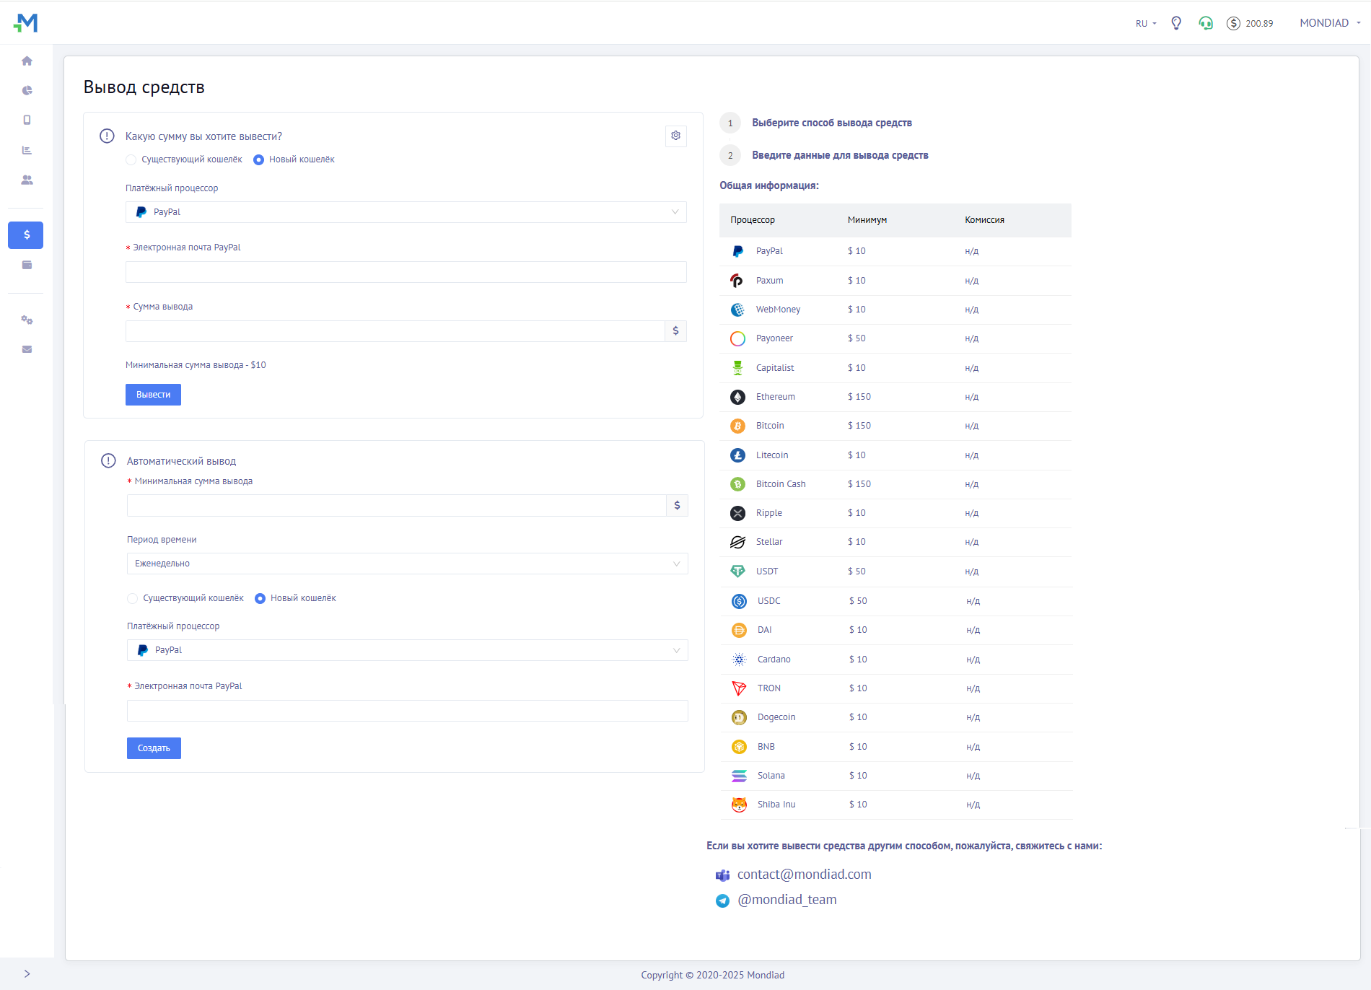Click the Вывести button
Screen dimensions: 1371x990
click(x=153, y=395)
